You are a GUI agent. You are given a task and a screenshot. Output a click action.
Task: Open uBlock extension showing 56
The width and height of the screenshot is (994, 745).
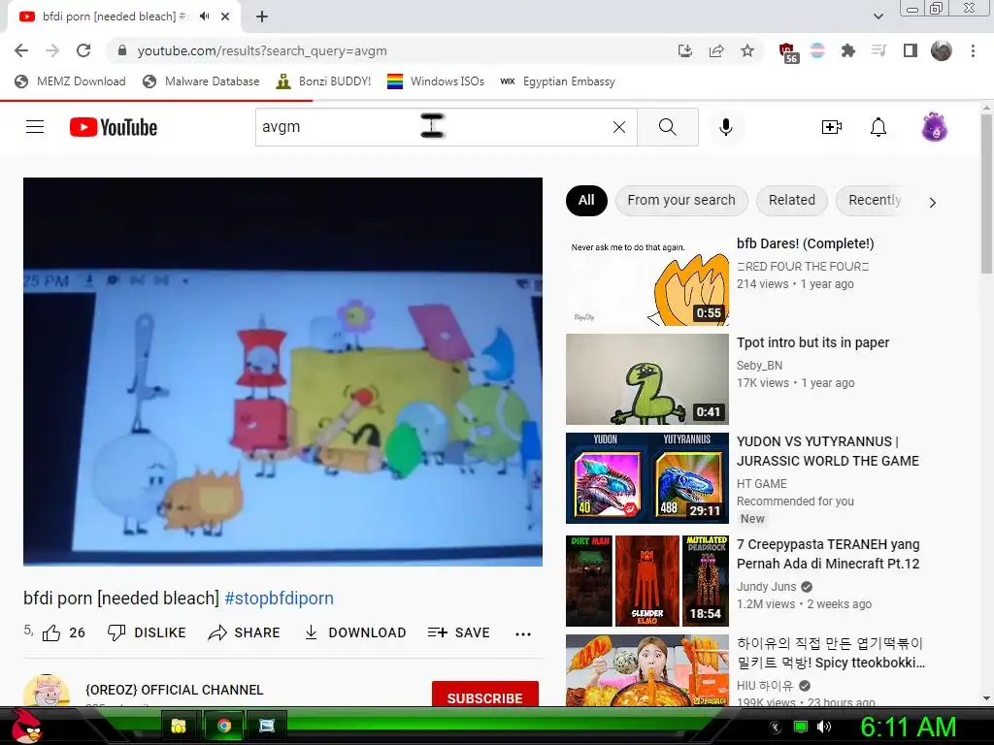tap(787, 52)
